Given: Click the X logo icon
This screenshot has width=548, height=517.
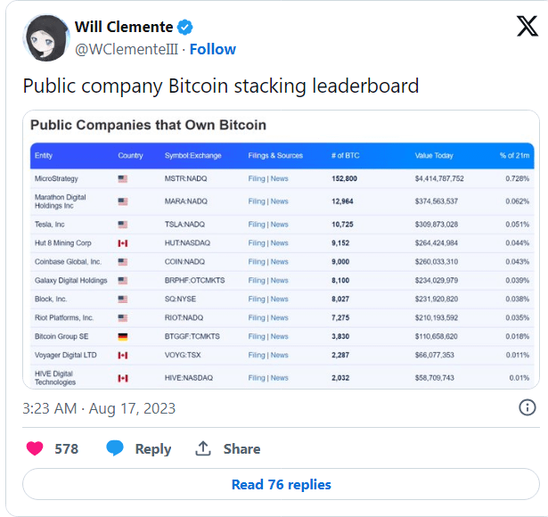Looking at the screenshot, I should click(x=527, y=26).
